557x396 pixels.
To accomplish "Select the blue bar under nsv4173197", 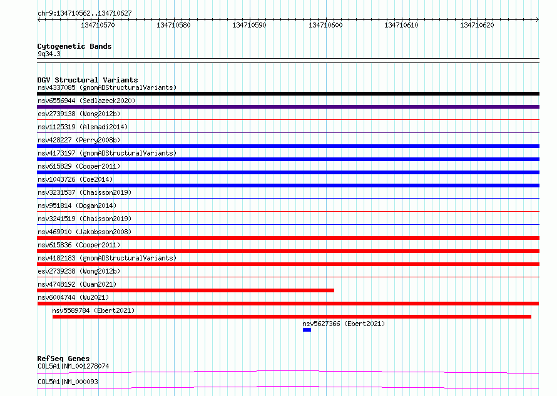I will (288, 159).
